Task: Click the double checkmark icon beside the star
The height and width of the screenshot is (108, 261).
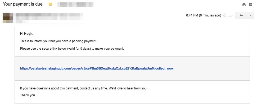Action: point(231,16)
